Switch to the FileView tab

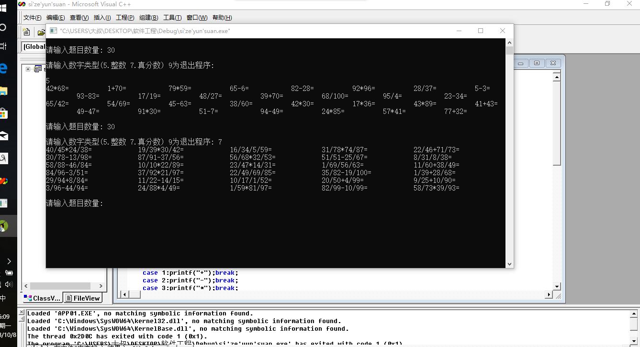coord(83,298)
